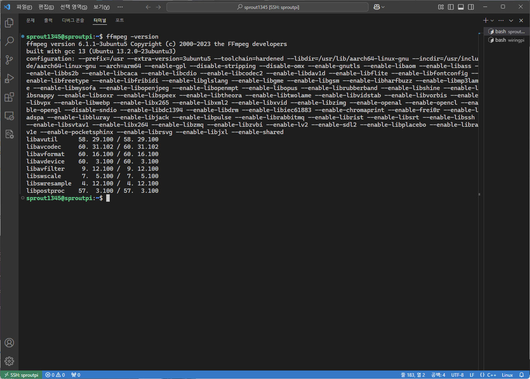Open the 선택 영역 menu
The width and height of the screenshot is (530, 379).
point(74,7)
